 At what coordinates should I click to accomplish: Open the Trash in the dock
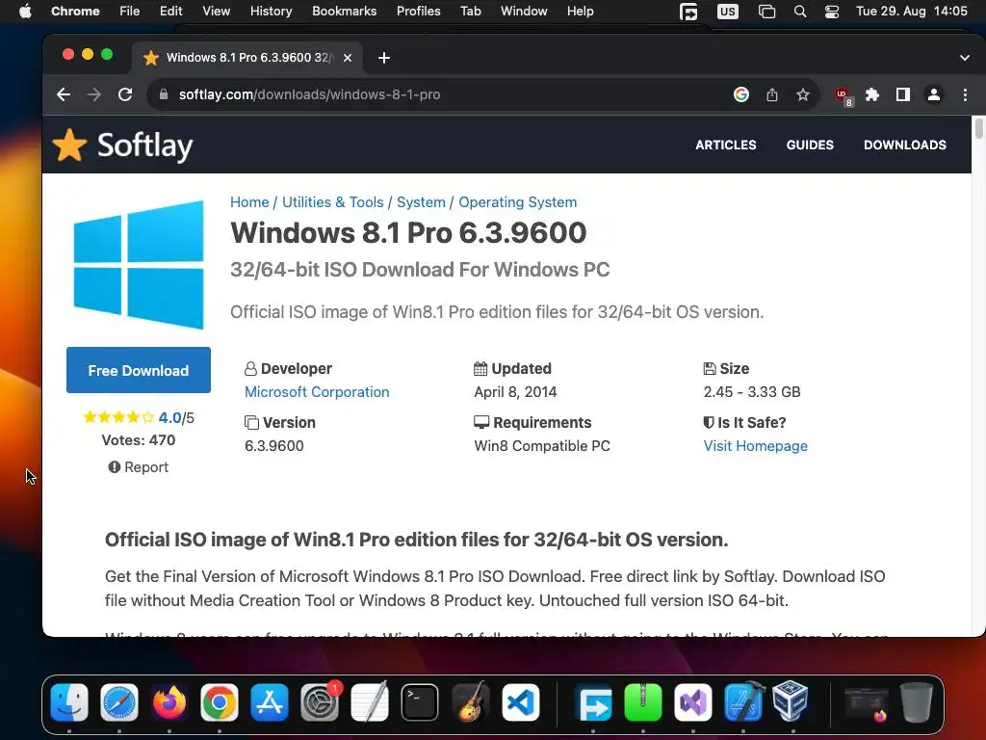tap(917, 702)
